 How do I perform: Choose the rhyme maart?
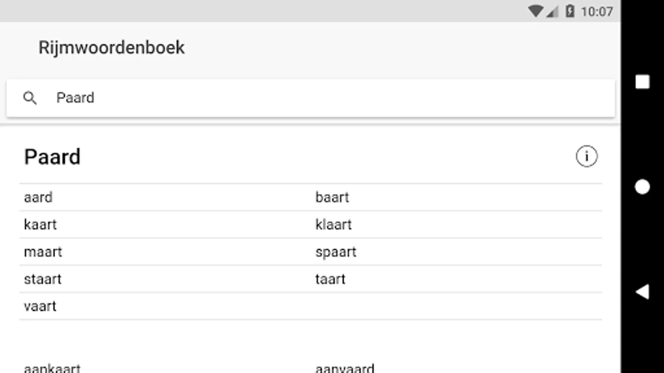[43, 252]
